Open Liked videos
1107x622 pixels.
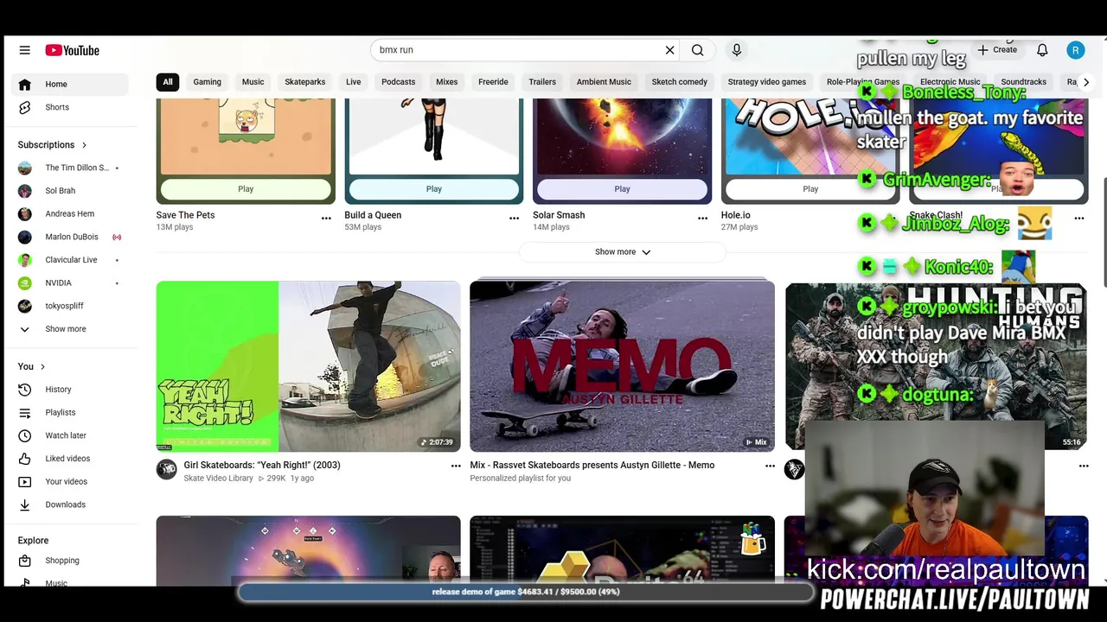click(x=72, y=459)
